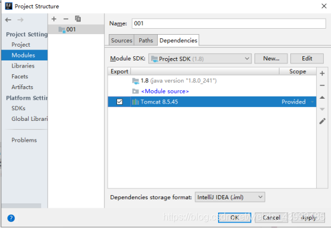Remove selected module with minus icon
This screenshot has height=228, width=331.
coord(66,19)
